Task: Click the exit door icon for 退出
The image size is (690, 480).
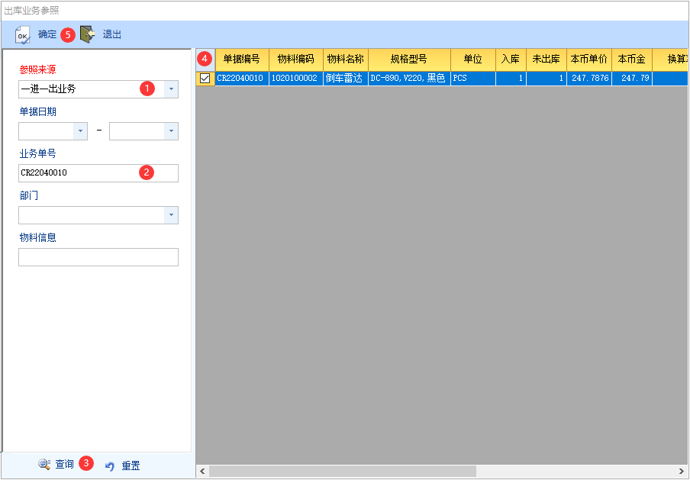Action: [88, 34]
